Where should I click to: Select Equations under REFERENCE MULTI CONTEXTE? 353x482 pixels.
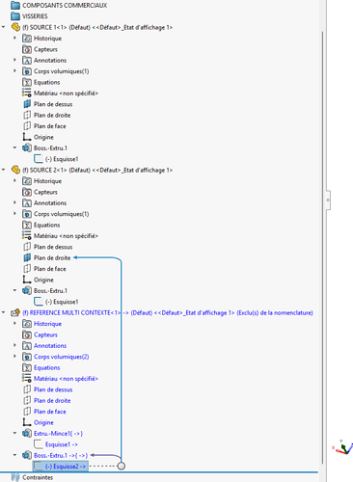(47, 367)
